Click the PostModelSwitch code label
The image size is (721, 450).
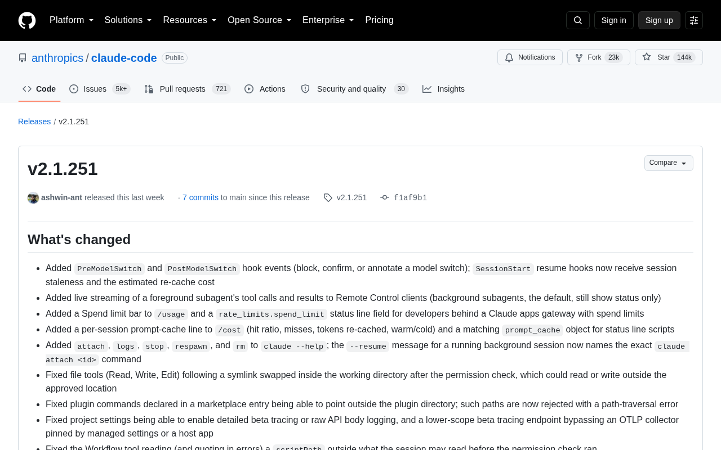202,269
